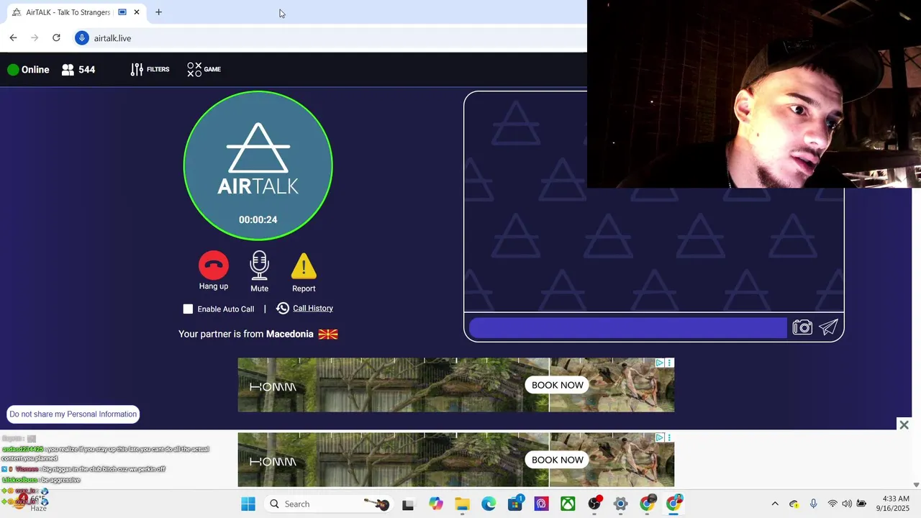
Task: Reload the airtalk.live page
Action: (56, 37)
